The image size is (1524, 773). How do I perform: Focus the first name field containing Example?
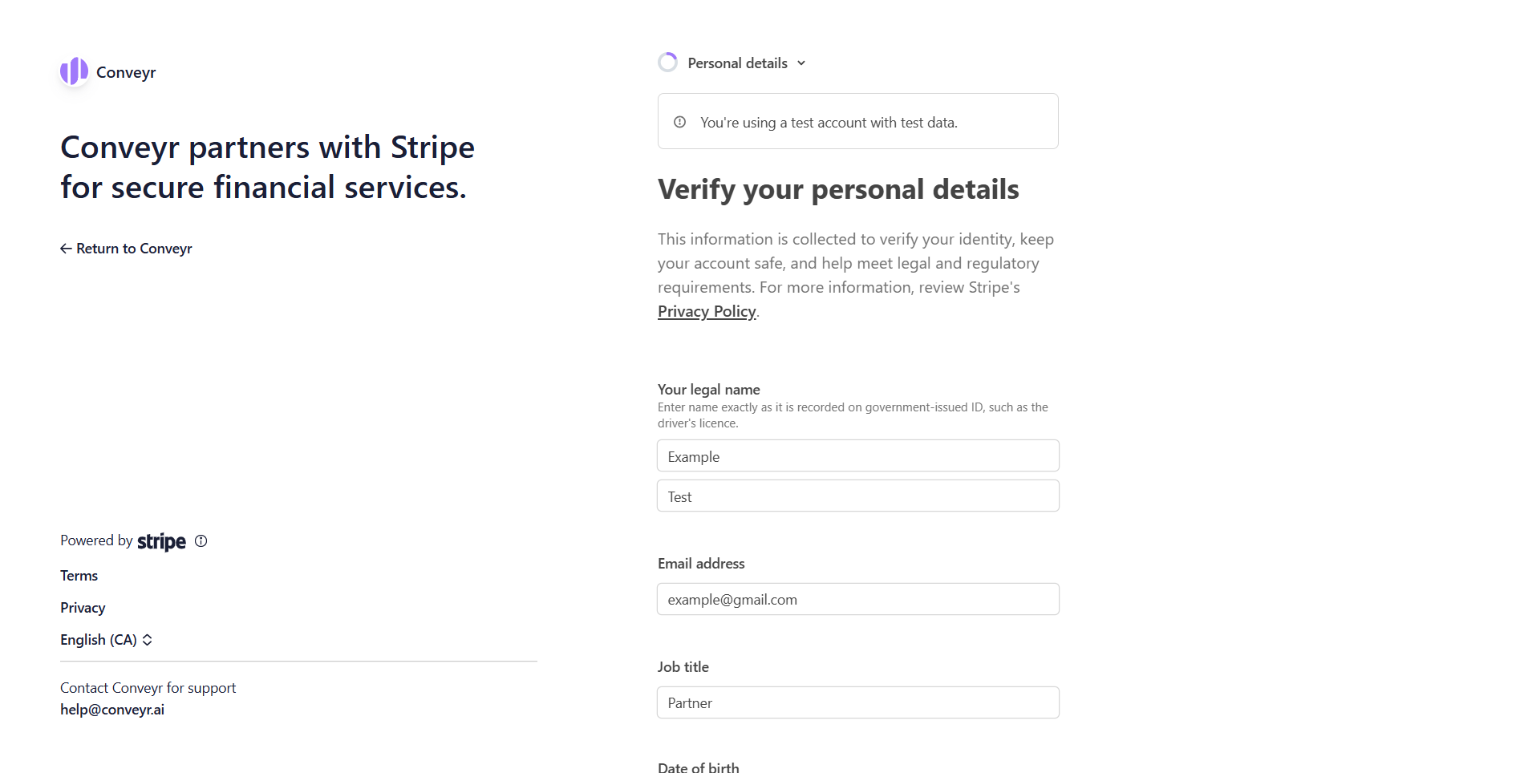[857, 456]
